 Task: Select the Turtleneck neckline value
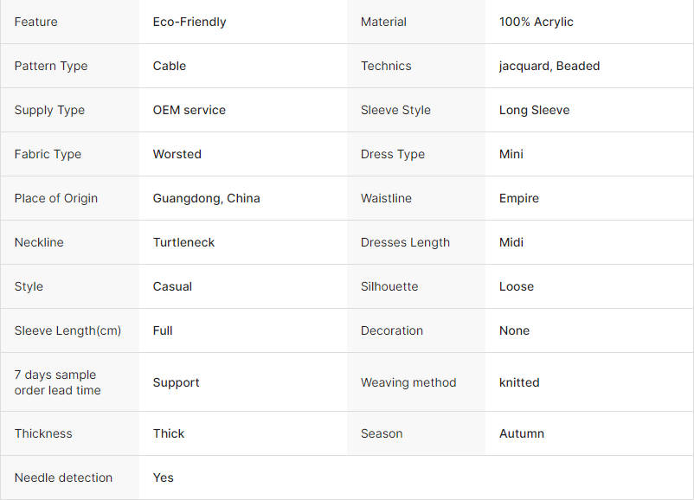tap(183, 242)
